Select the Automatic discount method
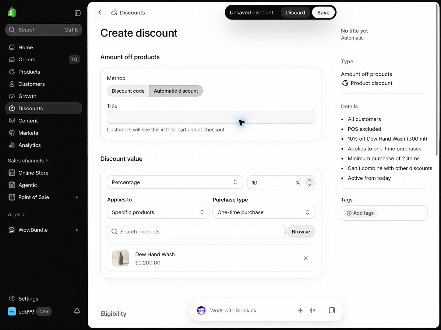The height and width of the screenshot is (330, 441). (176, 91)
